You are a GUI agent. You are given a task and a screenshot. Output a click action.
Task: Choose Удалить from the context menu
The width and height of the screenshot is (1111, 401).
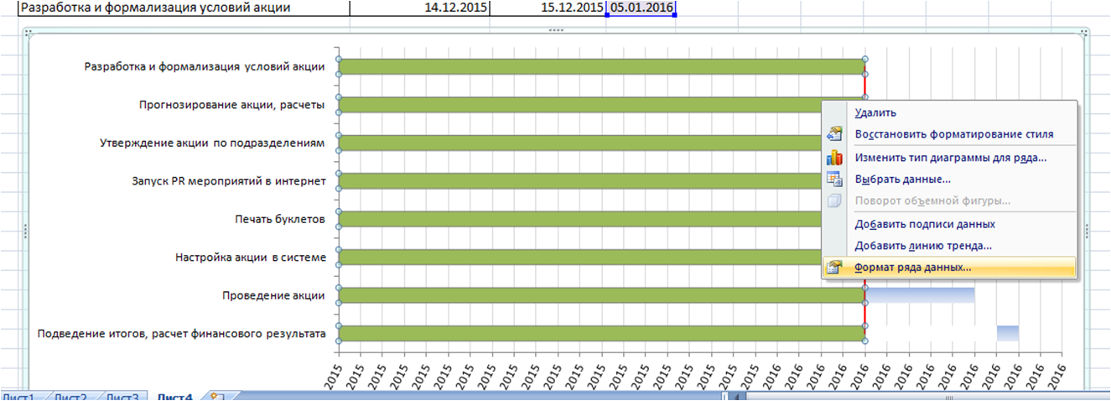click(x=875, y=112)
